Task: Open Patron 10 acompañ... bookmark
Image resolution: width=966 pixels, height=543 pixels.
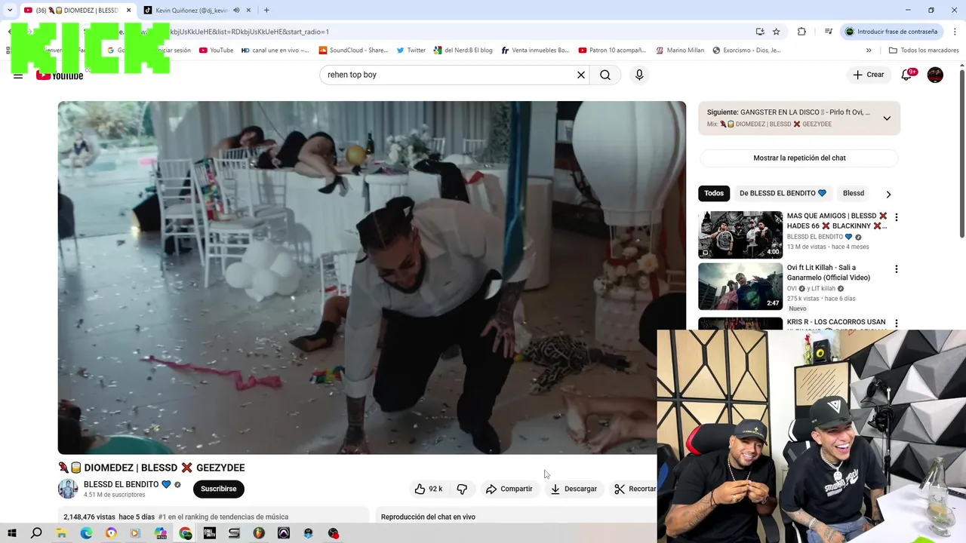Action: click(x=612, y=51)
